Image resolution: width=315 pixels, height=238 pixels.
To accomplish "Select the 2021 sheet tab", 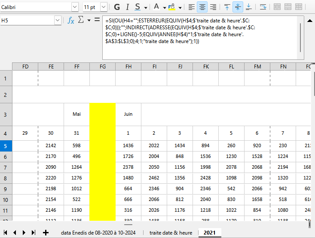I will pos(210,233).
